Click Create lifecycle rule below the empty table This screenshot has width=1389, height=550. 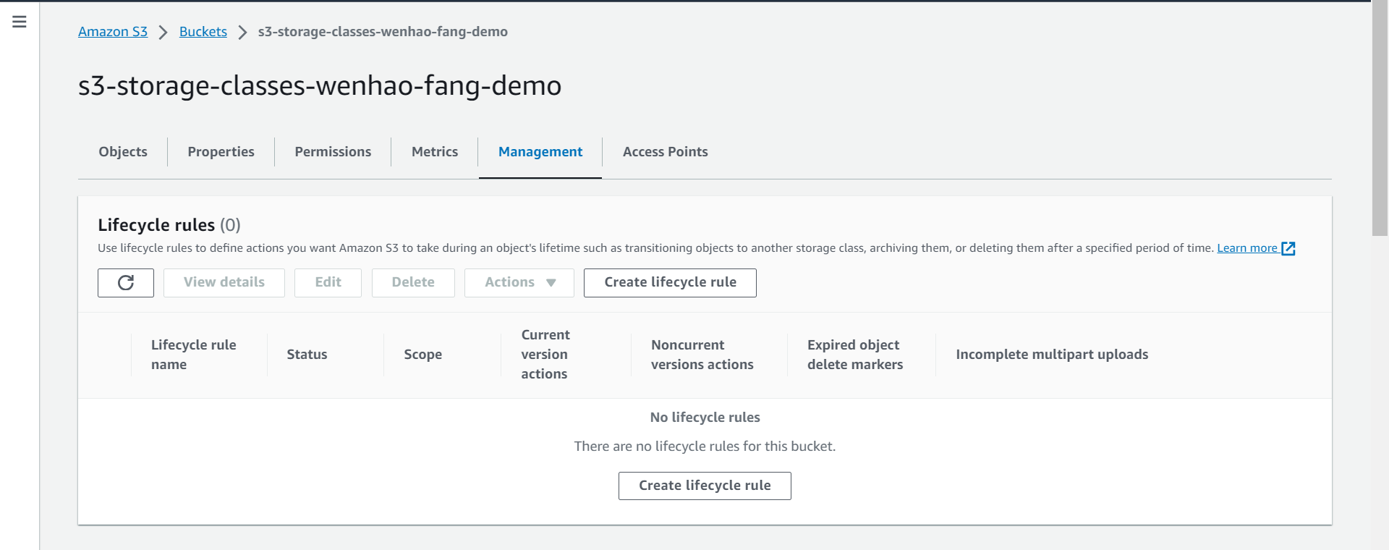705,486
